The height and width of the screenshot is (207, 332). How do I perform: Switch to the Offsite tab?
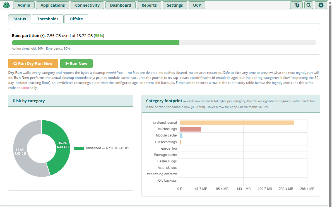(76, 19)
